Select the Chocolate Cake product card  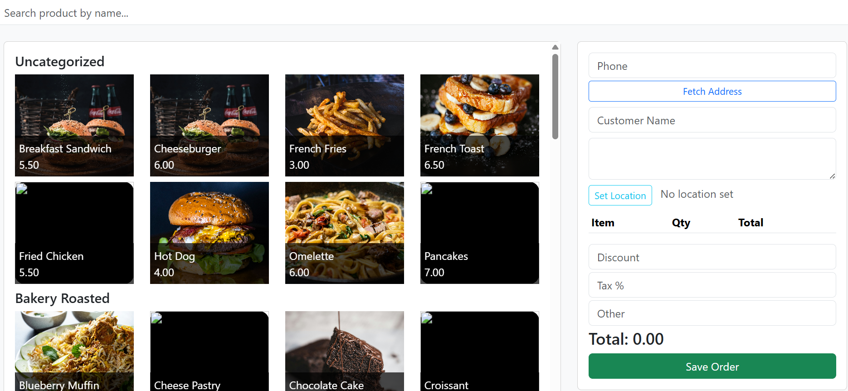point(345,351)
